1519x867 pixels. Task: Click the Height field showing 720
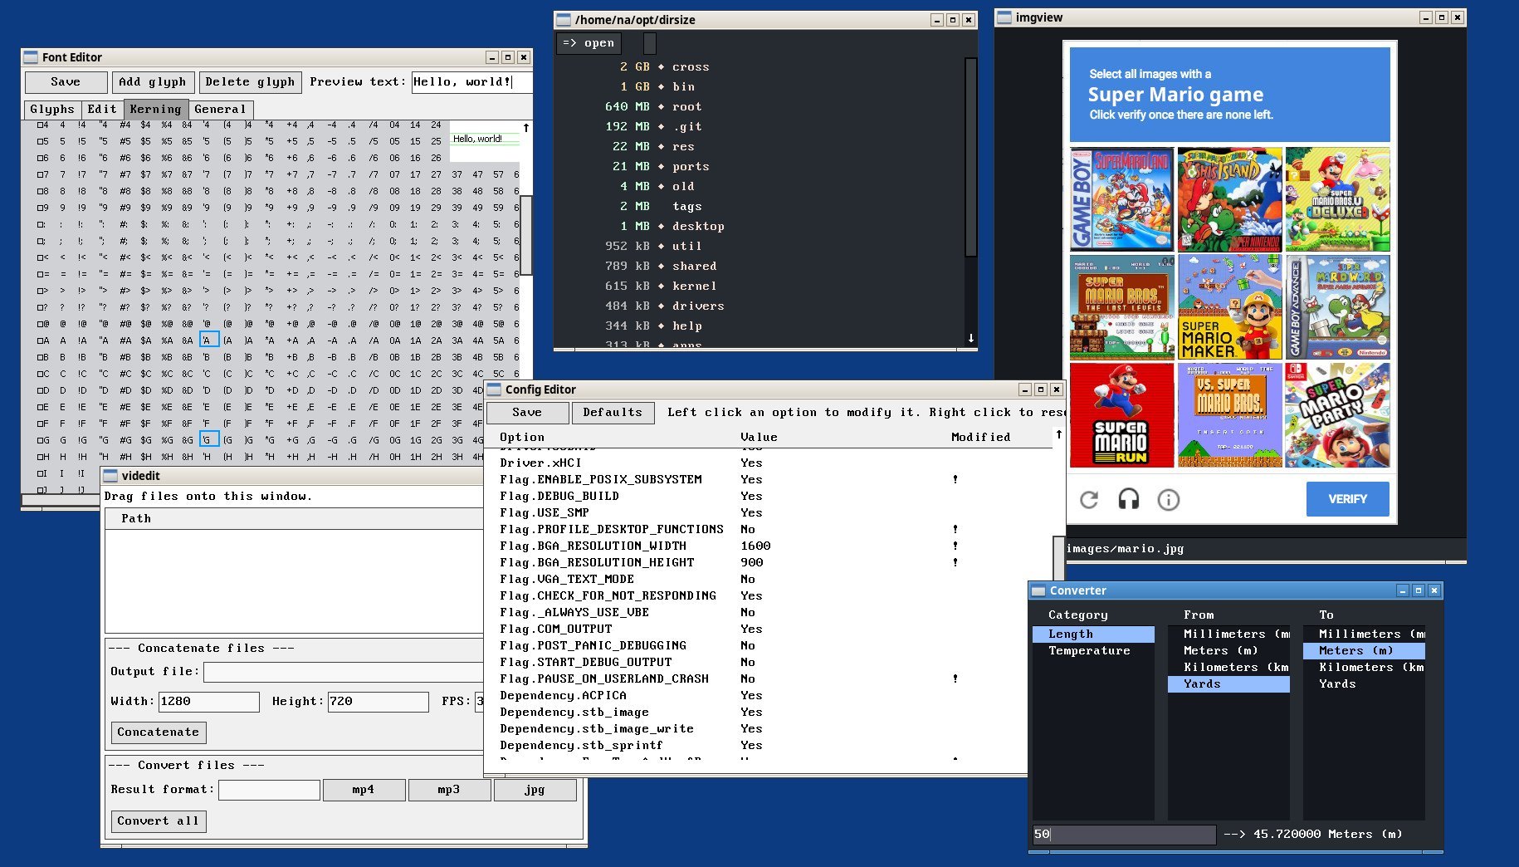point(378,702)
